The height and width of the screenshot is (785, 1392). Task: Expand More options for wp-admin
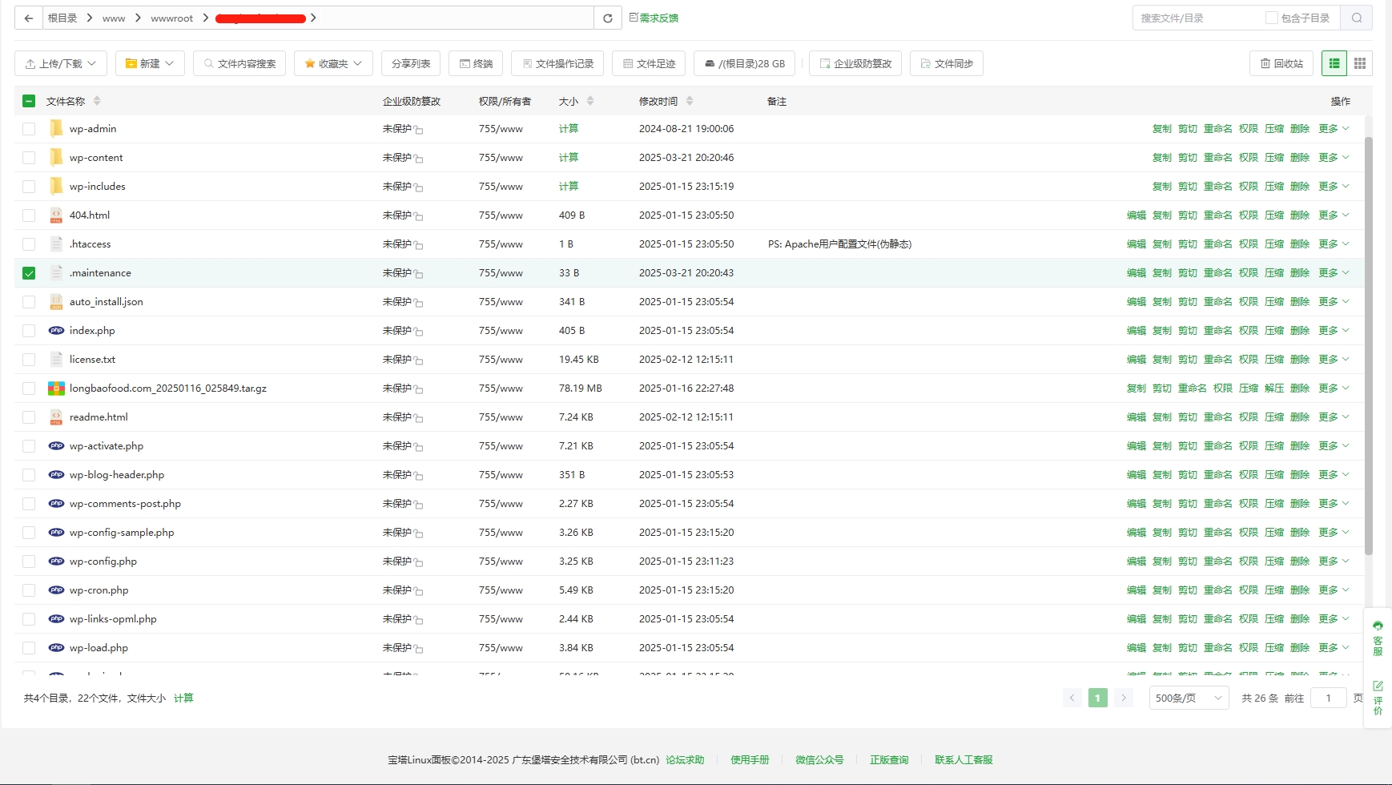1334,128
